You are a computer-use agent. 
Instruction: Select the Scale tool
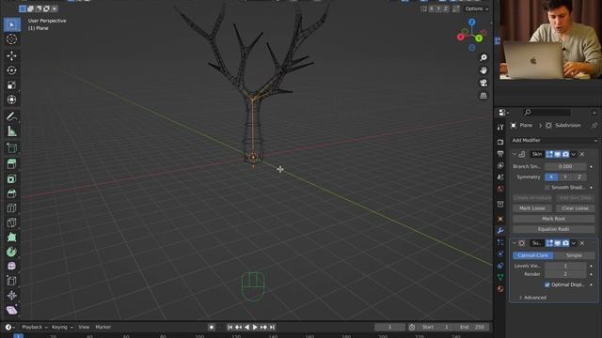coord(12,84)
